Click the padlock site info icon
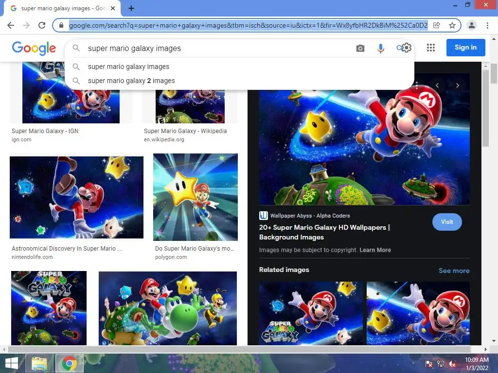This screenshot has height=373, width=498. point(62,25)
